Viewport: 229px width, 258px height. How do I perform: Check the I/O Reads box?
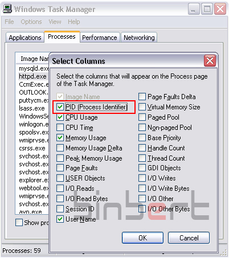[60, 189]
